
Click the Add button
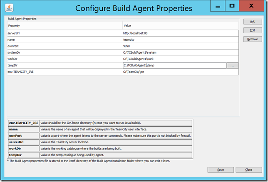253,22
